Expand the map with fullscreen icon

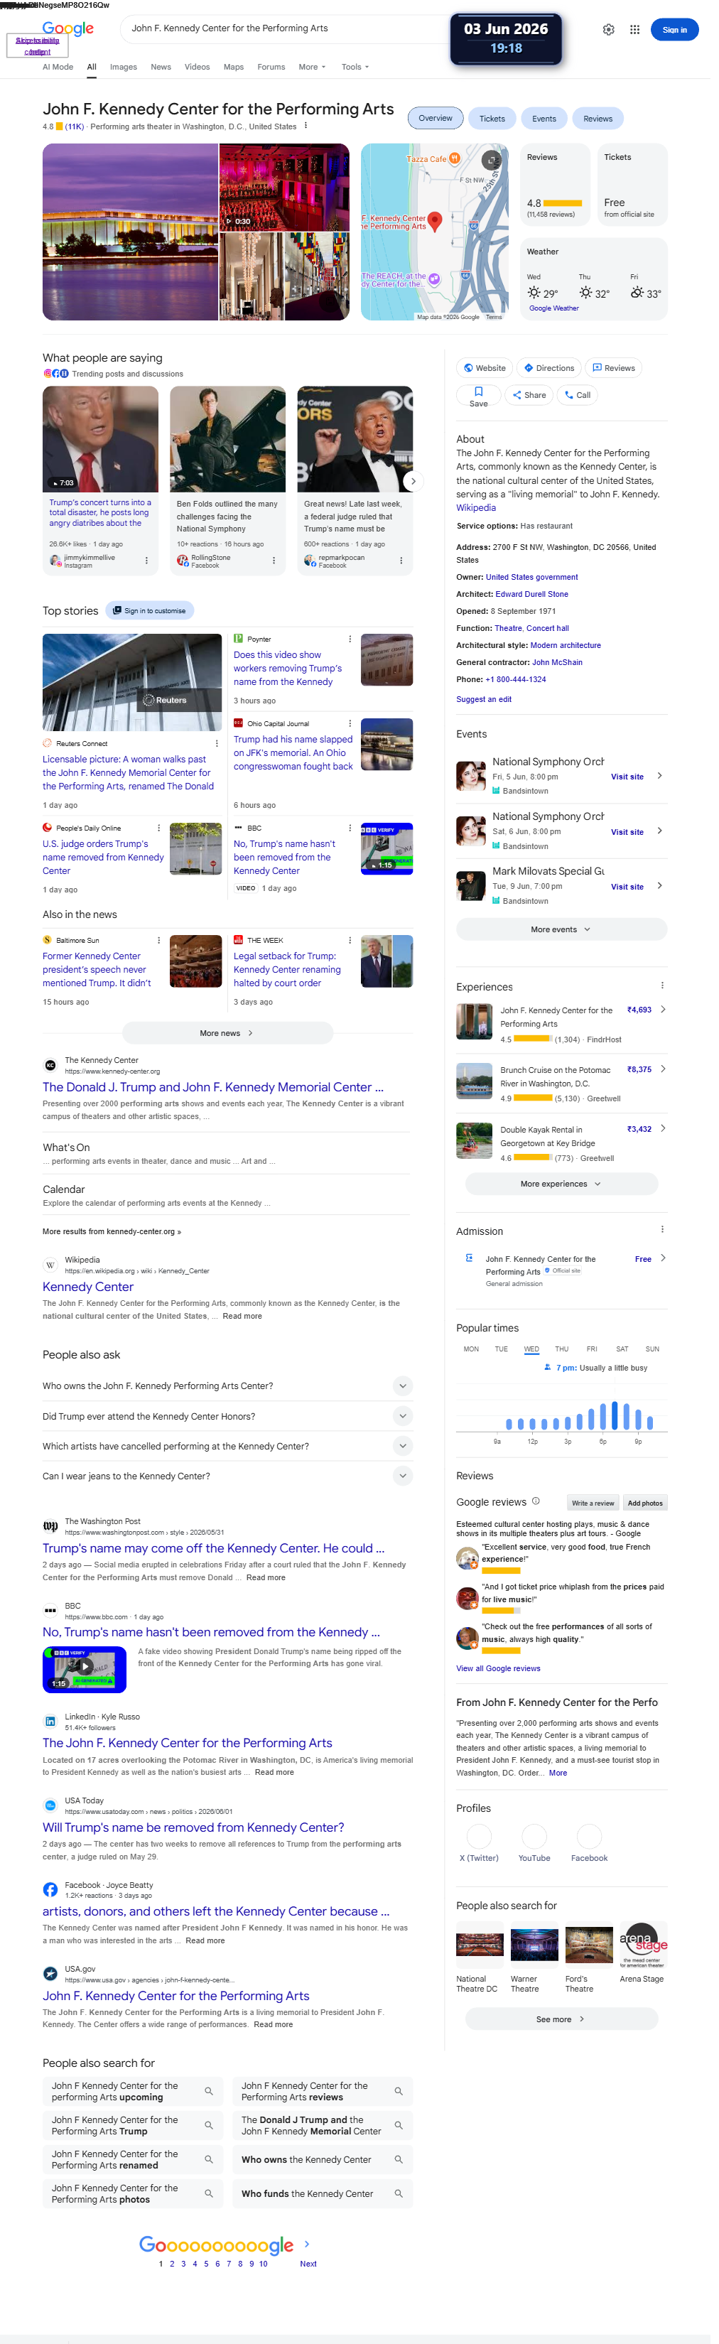click(x=492, y=160)
